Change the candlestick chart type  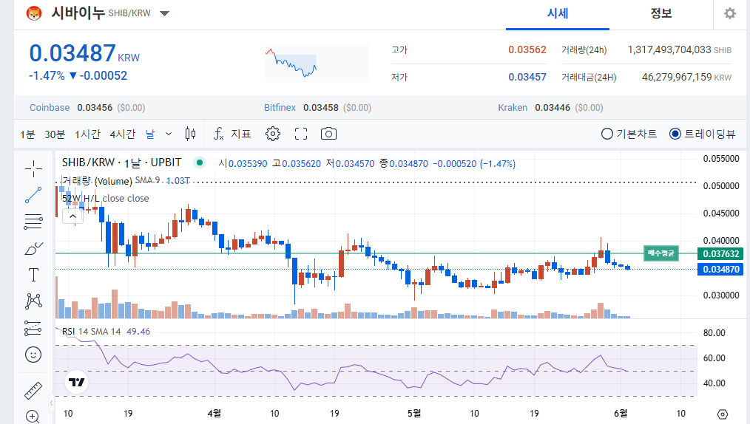point(190,134)
